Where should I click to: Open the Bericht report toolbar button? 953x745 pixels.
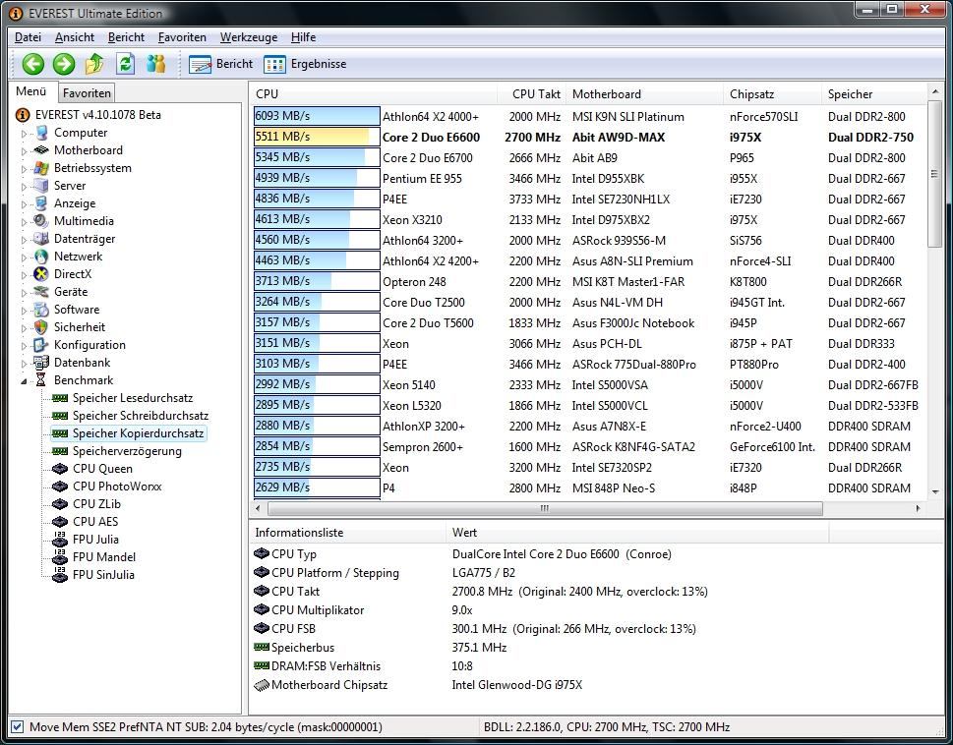click(x=220, y=64)
